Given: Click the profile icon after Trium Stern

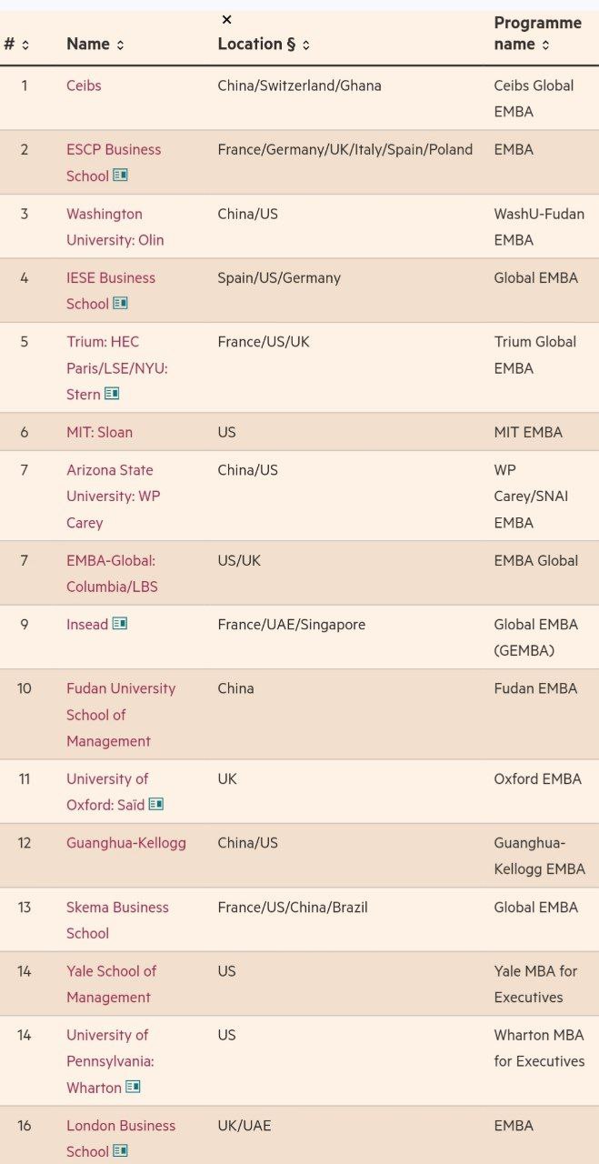Looking at the screenshot, I should (x=112, y=394).
